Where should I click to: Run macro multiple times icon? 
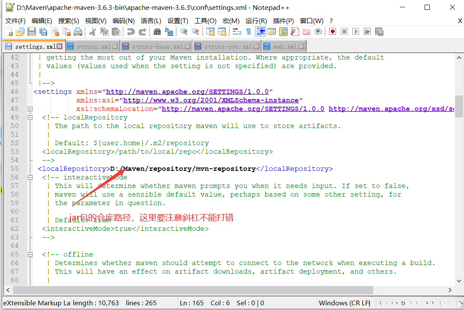click(x=367, y=32)
